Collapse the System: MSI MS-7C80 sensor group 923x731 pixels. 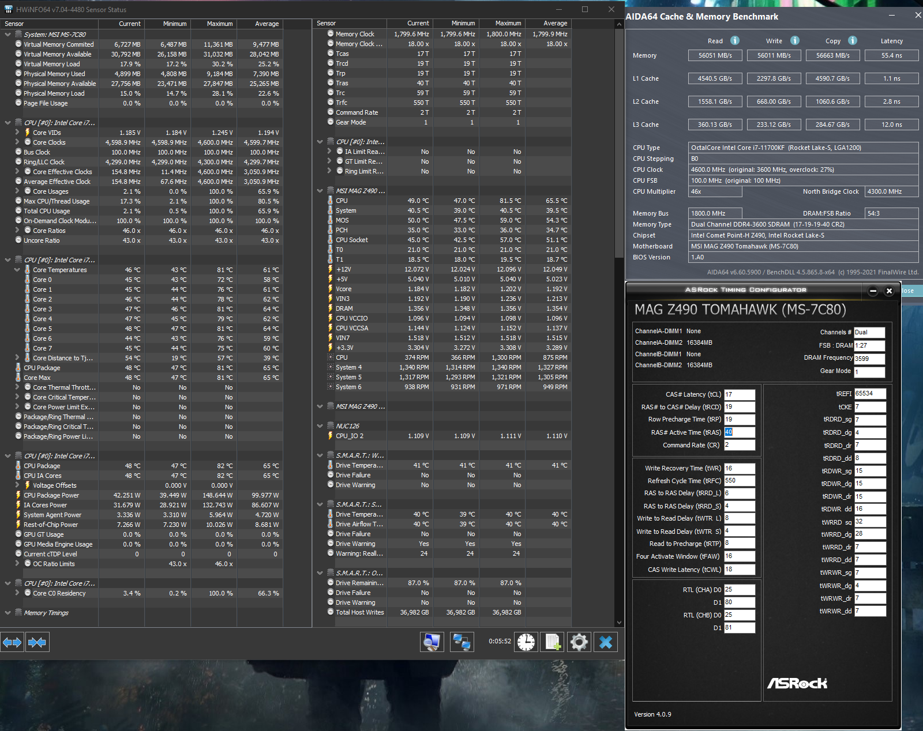tap(8, 35)
